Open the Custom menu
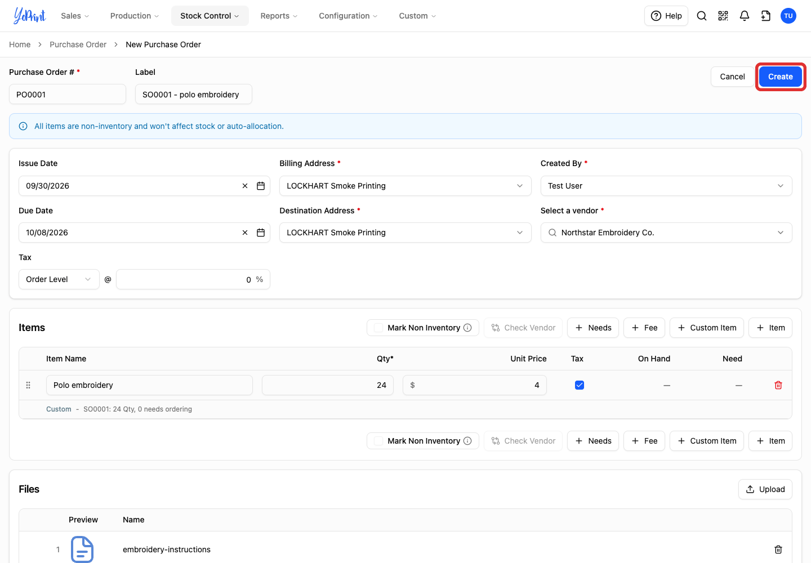This screenshot has width=811, height=563. pyautogui.click(x=417, y=16)
